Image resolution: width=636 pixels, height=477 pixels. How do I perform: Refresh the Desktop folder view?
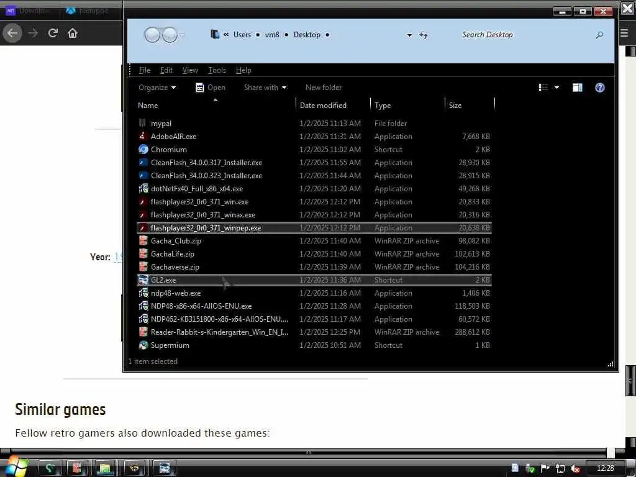coord(423,35)
